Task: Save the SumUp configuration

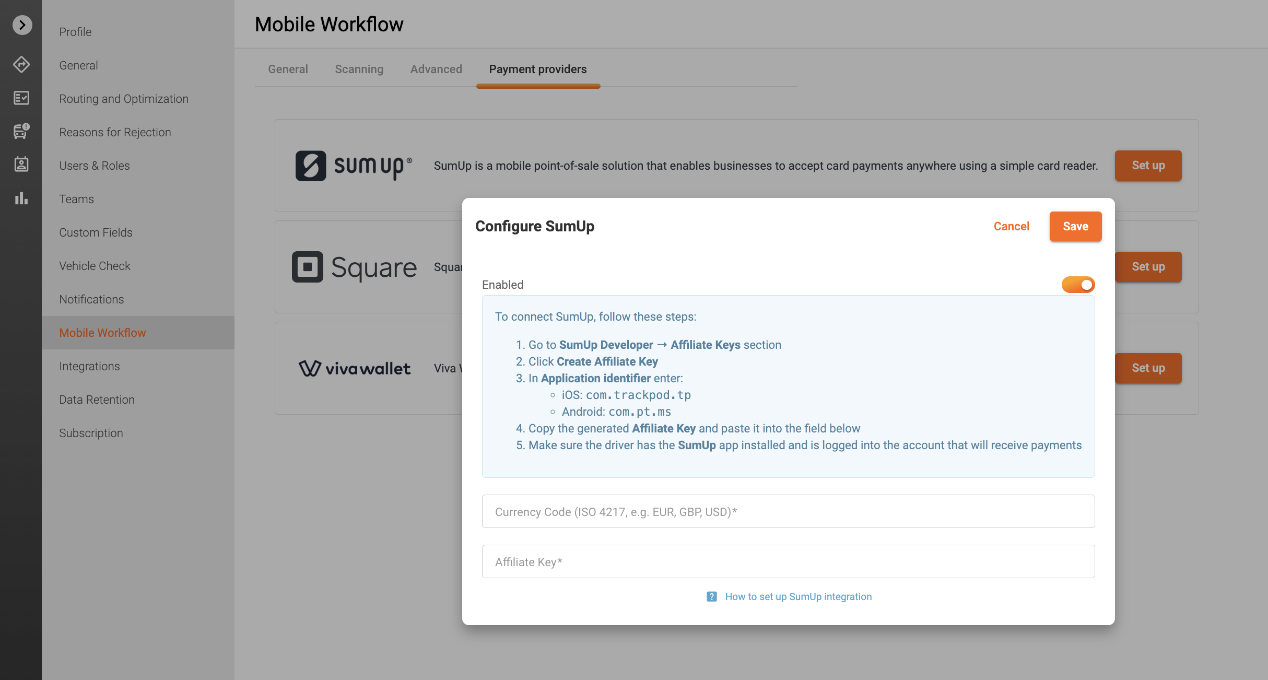Action: (1075, 226)
